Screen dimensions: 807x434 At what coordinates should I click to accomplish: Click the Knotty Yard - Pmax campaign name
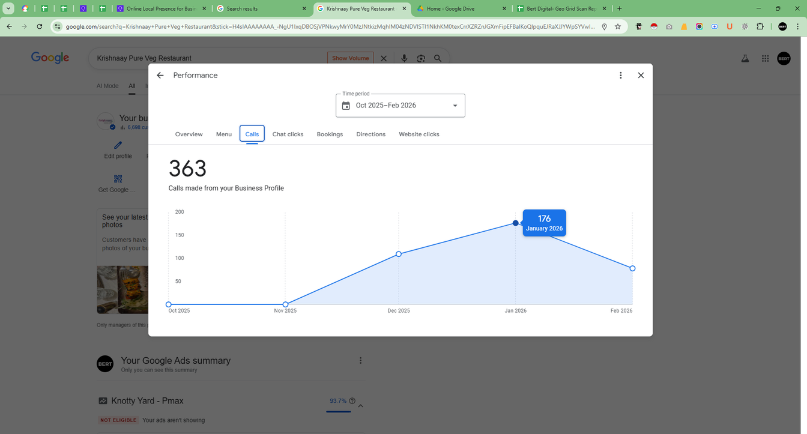147,401
